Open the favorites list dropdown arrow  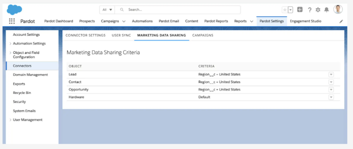(x=290, y=10)
